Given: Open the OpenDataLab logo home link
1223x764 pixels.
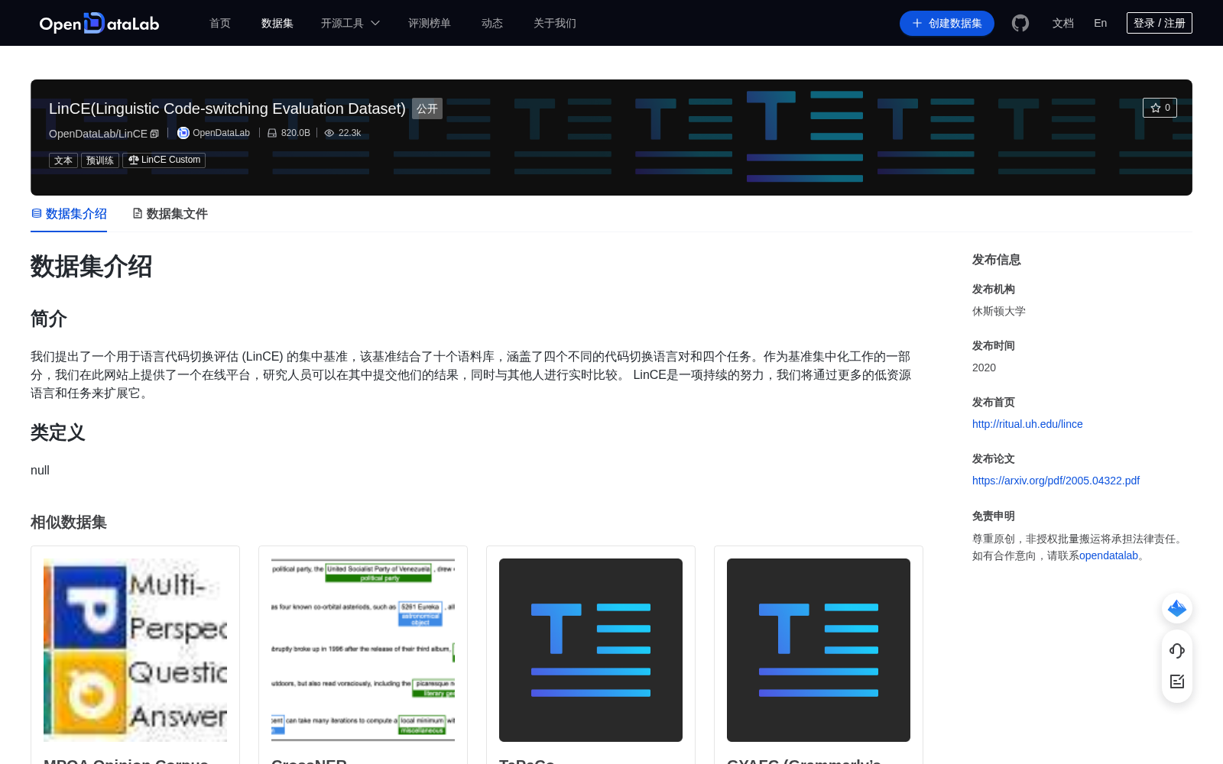Looking at the screenshot, I should click(x=99, y=23).
